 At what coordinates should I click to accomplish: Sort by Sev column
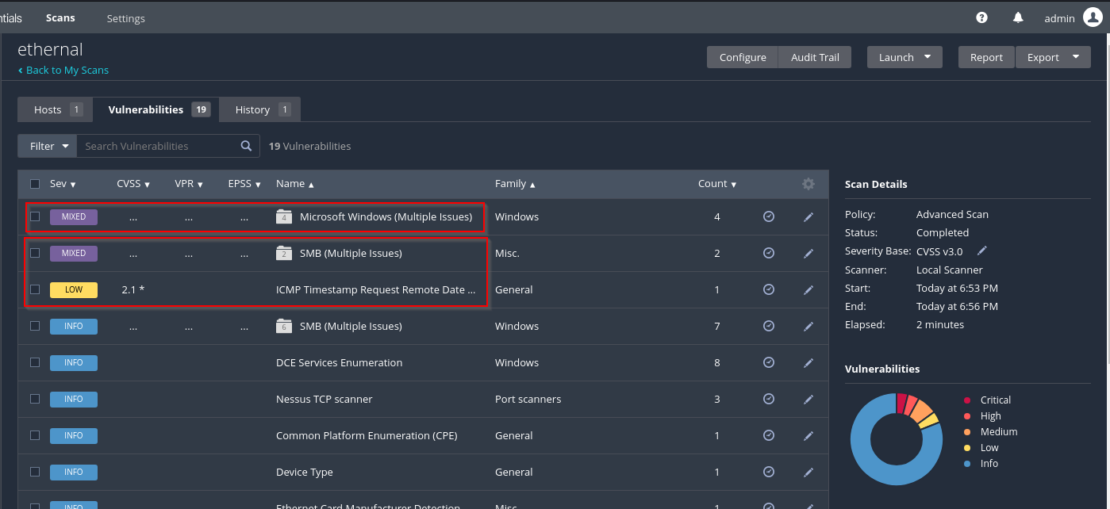pyautogui.click(x=63, y=184)
